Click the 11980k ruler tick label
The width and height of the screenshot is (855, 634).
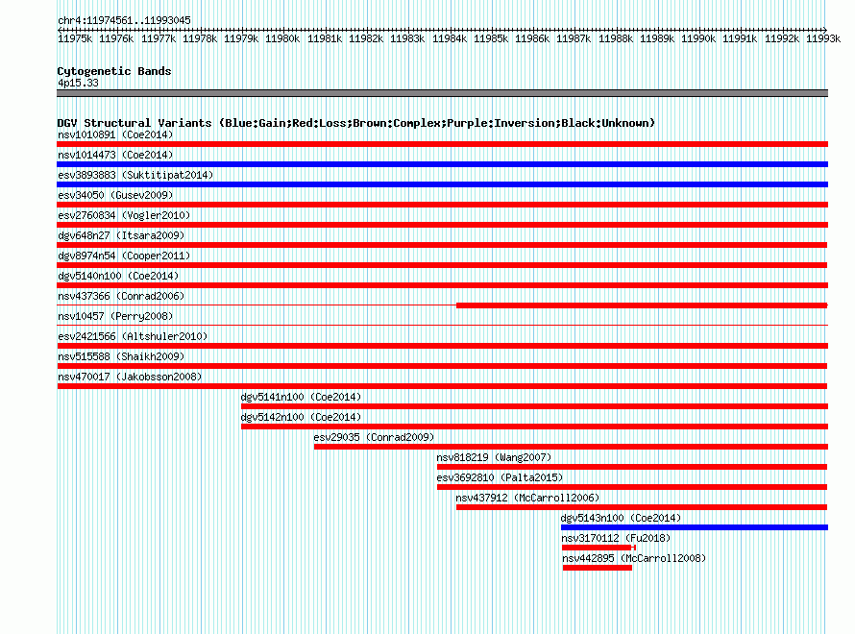coord(282,38)
